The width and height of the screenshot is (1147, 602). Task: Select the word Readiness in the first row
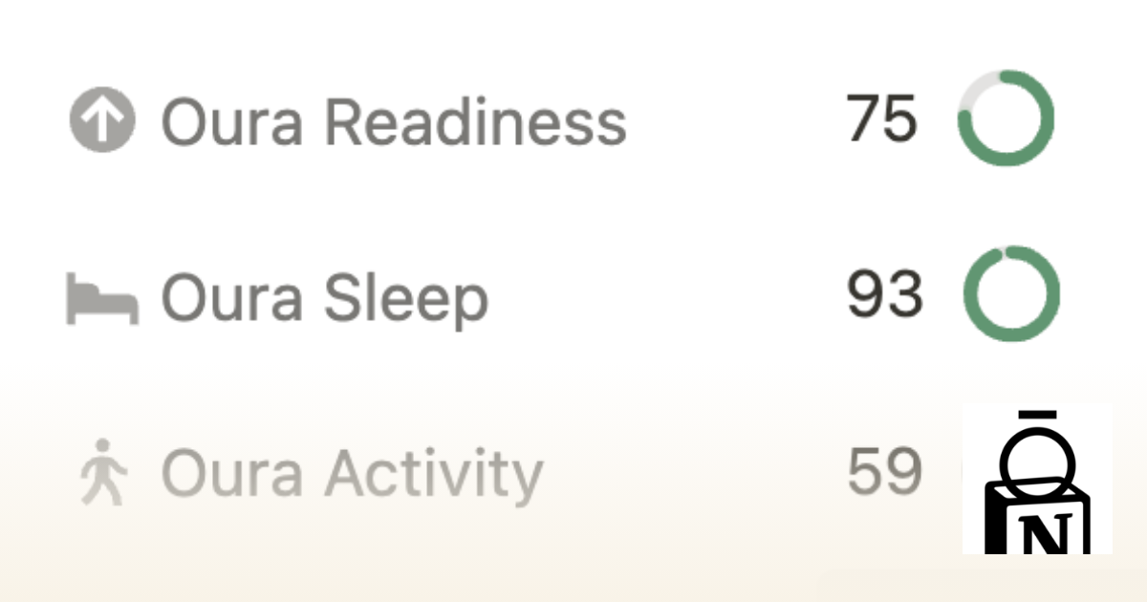pyautogui.click(x=475, y=122)
